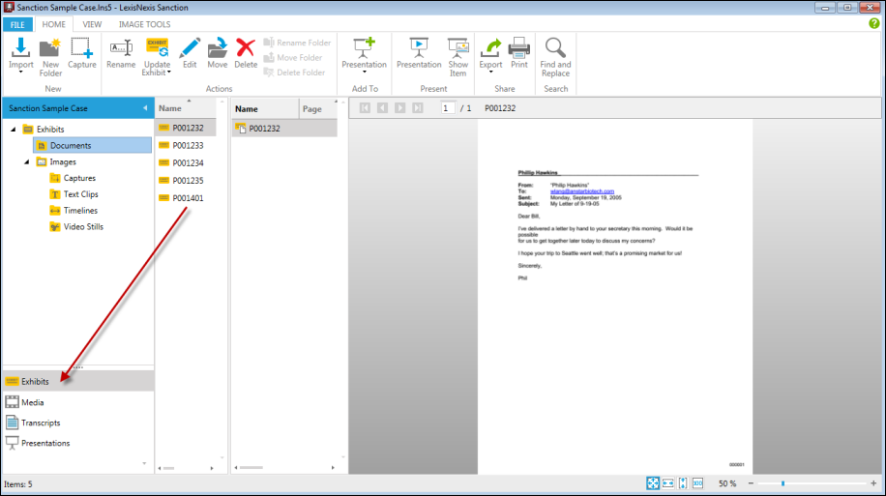The height and width of the screenshot is (496, 886).
Task: Click the red Delete icon
Action: (x=246, y=47)
